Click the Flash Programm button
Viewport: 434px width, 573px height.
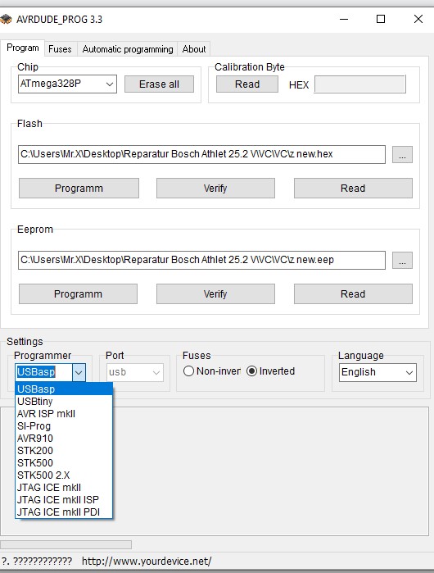point(79,189)
